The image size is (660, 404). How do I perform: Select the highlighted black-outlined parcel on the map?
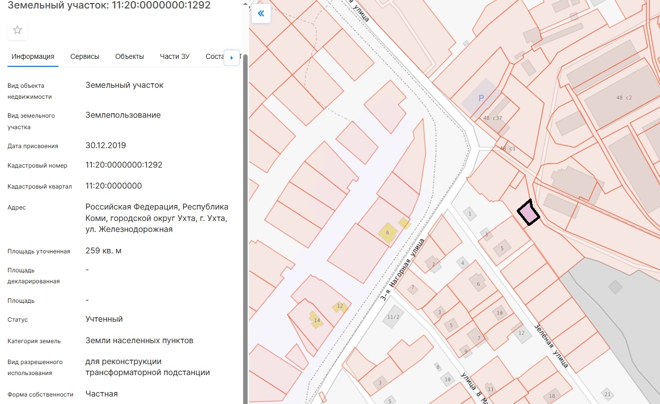pyautogui.click(x=528, y=213)
